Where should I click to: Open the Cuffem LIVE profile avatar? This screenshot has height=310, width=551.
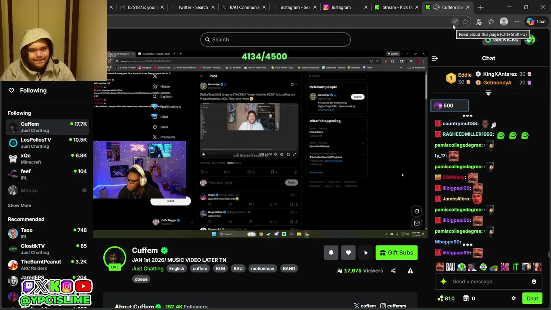coord(115,258)
